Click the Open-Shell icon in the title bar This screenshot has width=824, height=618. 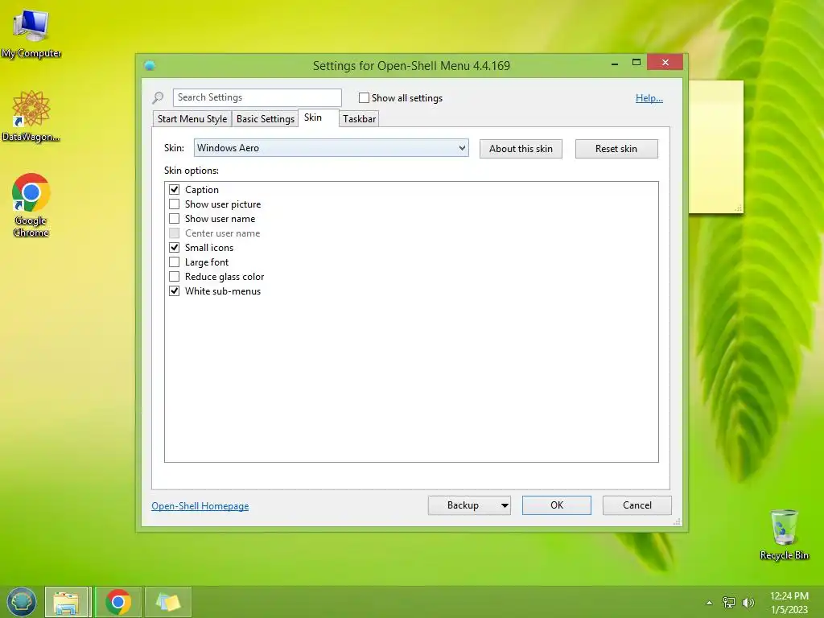pos(150,65)
